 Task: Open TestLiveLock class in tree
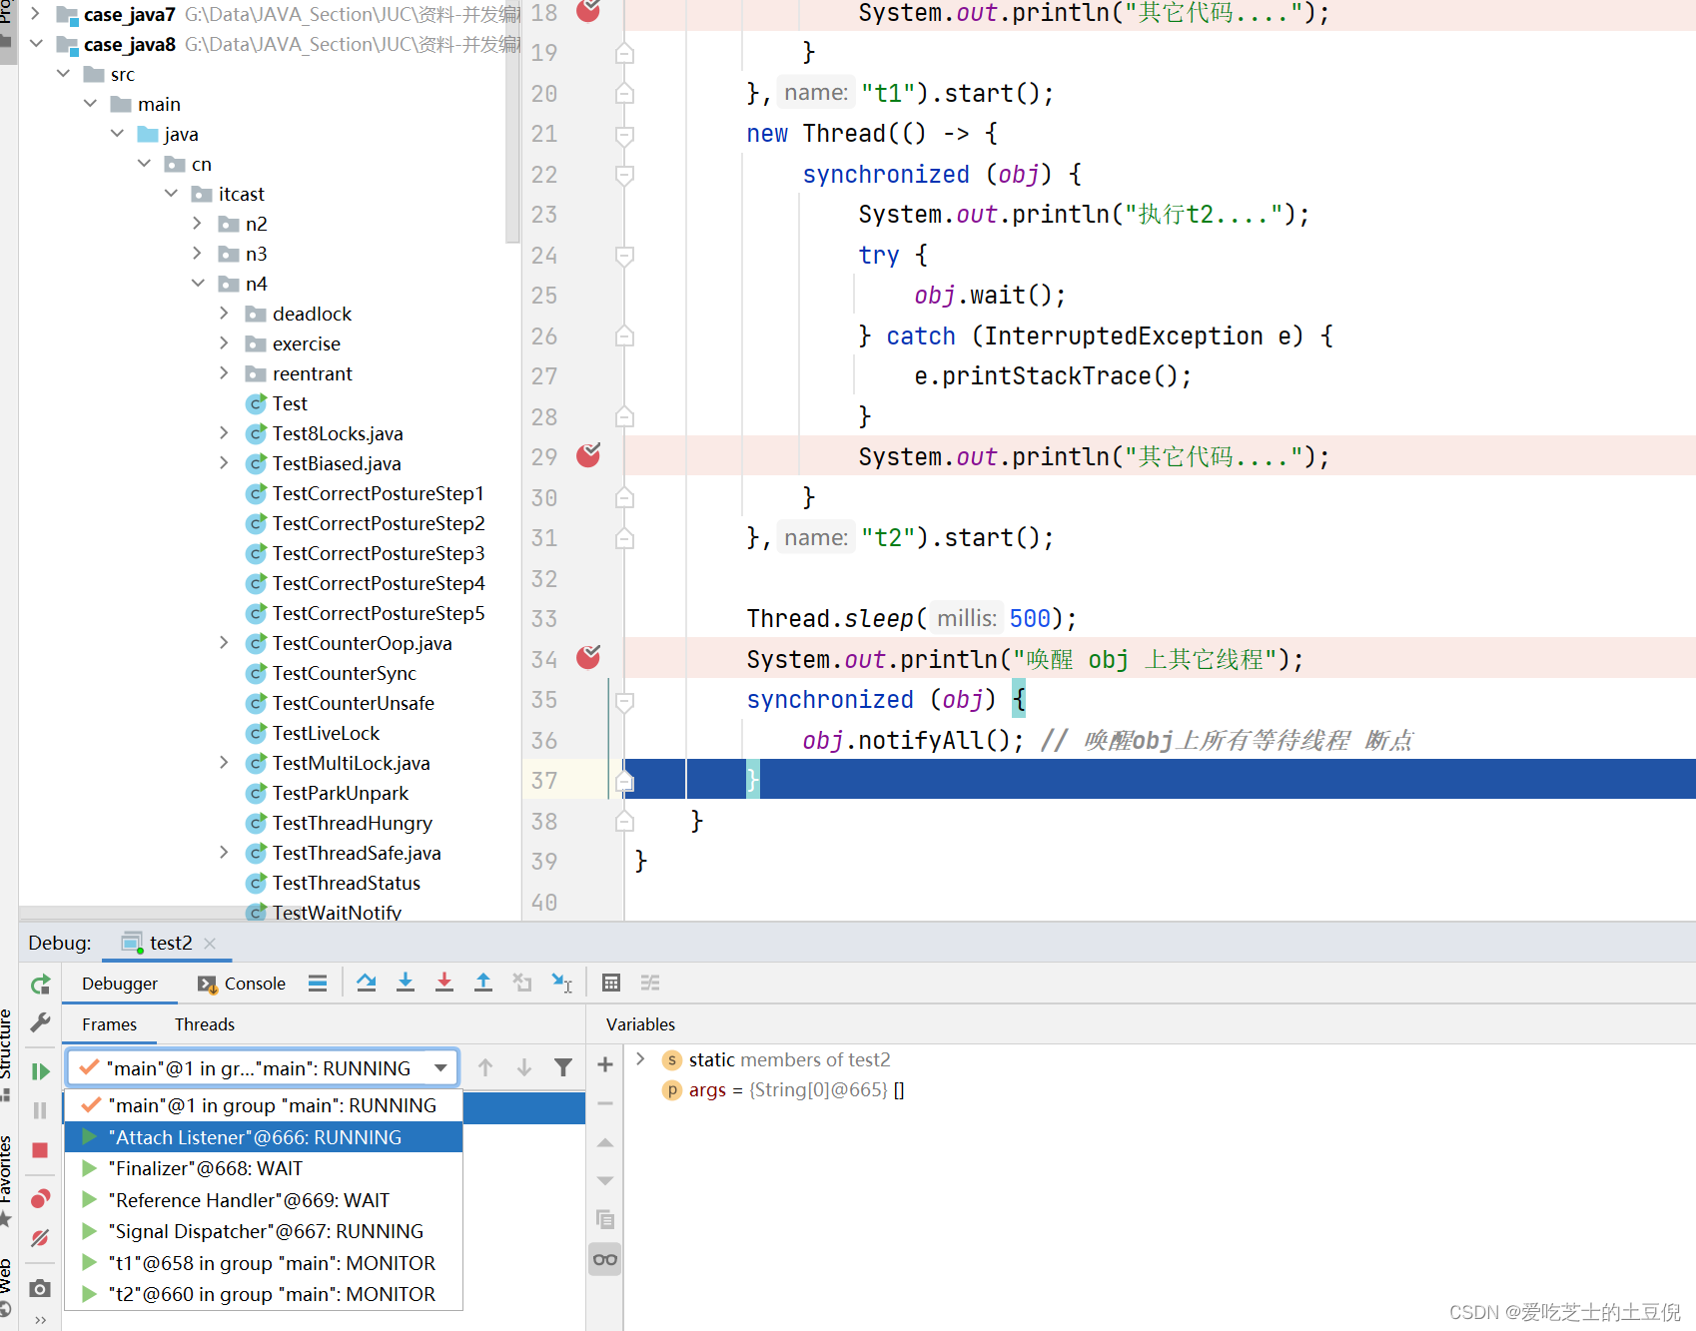(x=326, y=733)
